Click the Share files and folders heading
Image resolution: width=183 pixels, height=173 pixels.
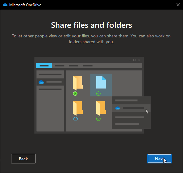(x=91, y=25)
